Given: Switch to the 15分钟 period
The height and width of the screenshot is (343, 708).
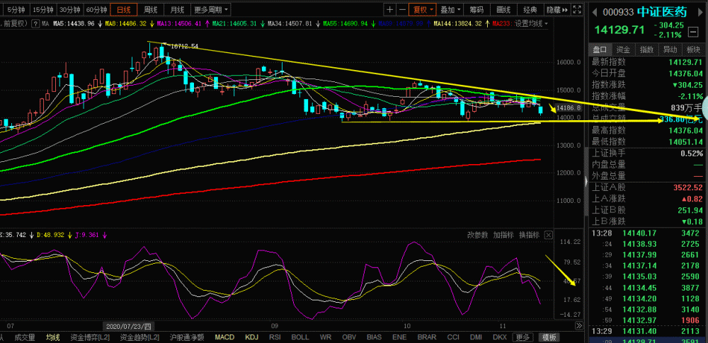Looking at the screenshot, I should click(x=43, y=9).
